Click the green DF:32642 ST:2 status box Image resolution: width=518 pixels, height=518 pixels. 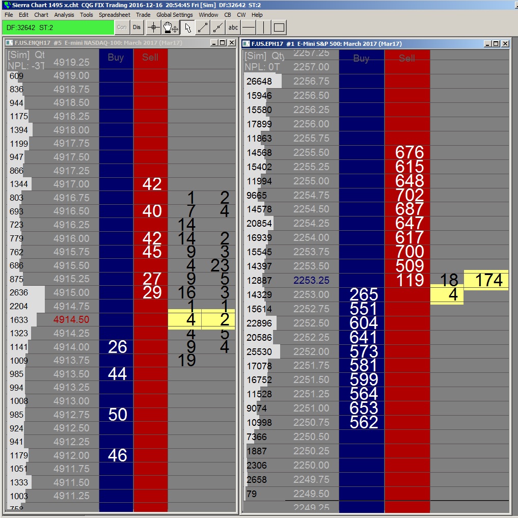[58, 28]
